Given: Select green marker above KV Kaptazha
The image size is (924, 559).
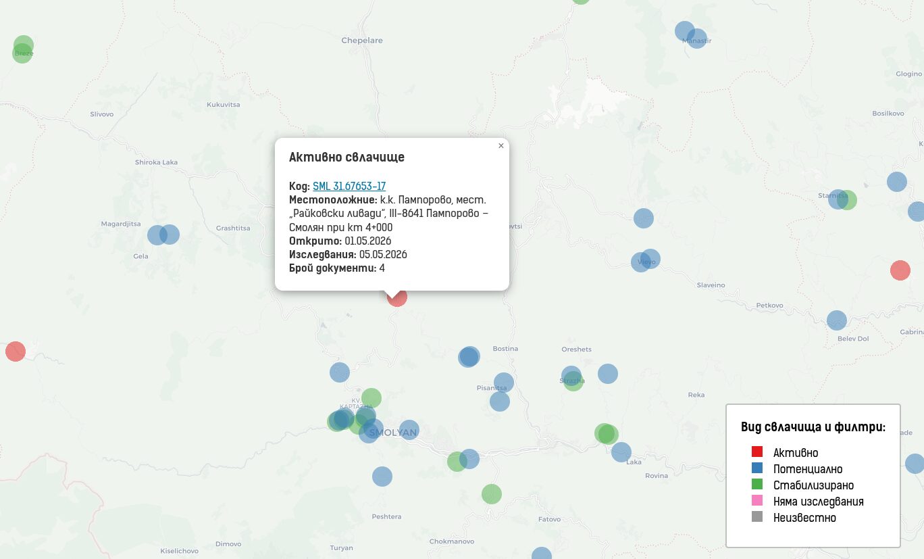Looking at the screenshot, I should 371,398.
